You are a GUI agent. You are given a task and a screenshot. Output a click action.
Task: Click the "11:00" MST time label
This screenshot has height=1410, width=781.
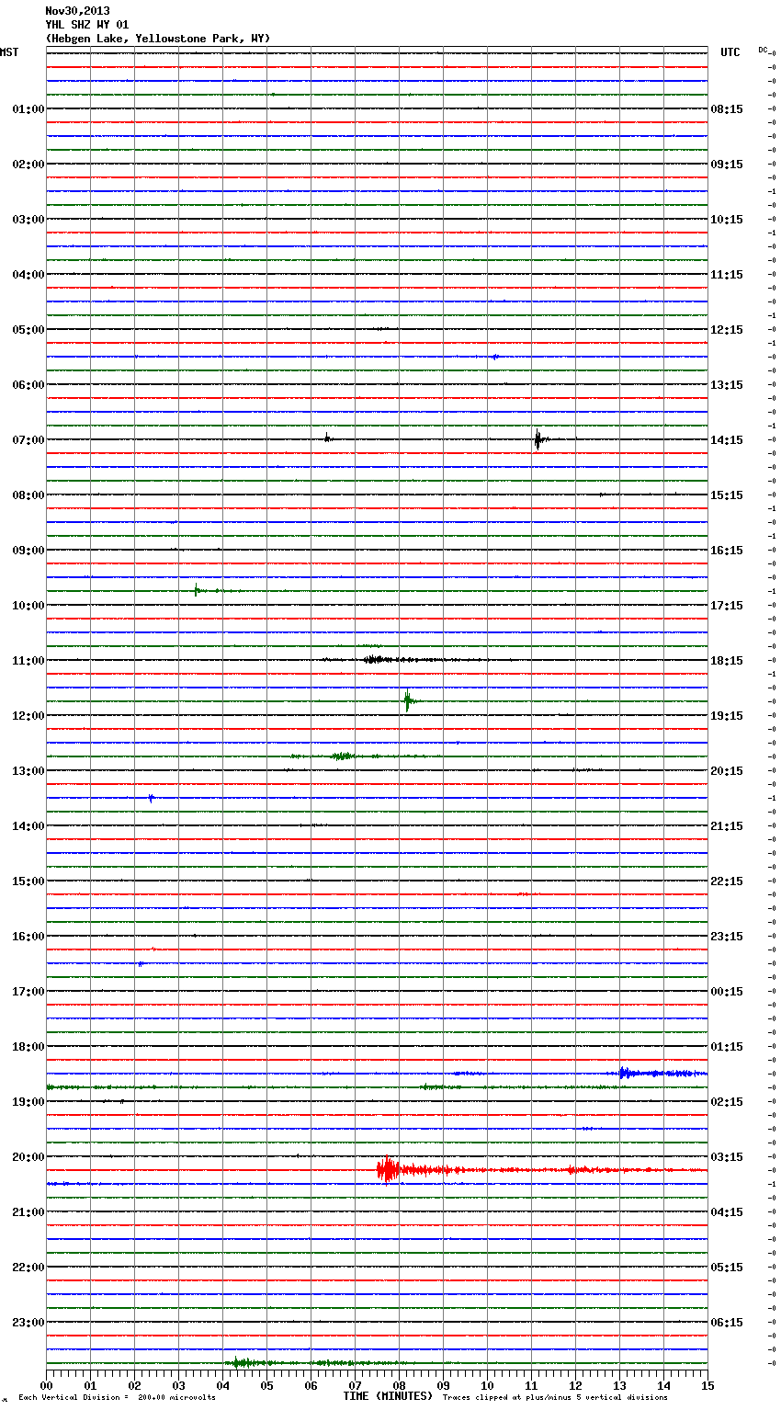(x=28, y=661)
